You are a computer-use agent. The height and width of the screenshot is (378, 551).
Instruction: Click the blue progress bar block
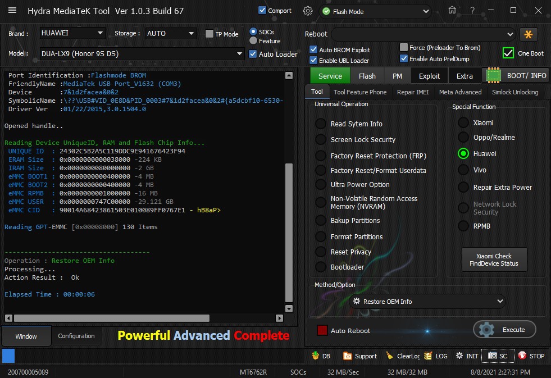click(8, 356)
